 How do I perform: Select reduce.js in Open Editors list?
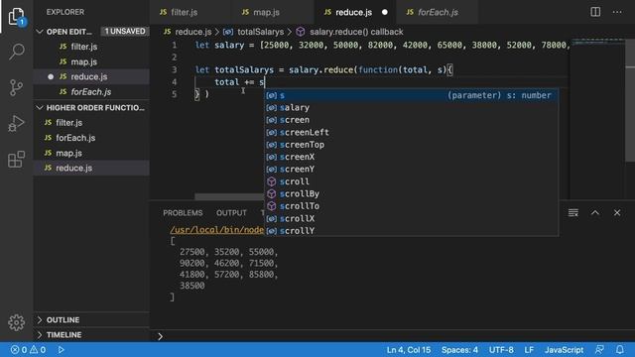click(91, 76)
